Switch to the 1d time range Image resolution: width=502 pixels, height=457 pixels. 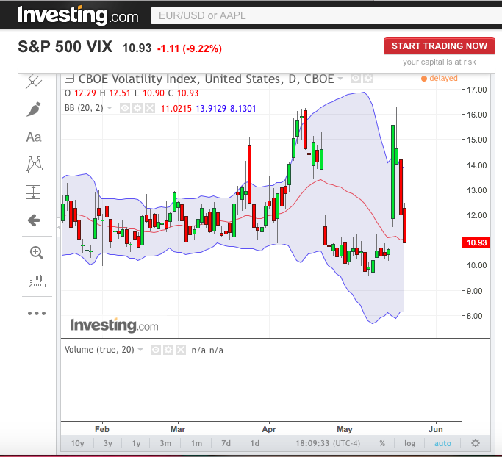point(255,443)
